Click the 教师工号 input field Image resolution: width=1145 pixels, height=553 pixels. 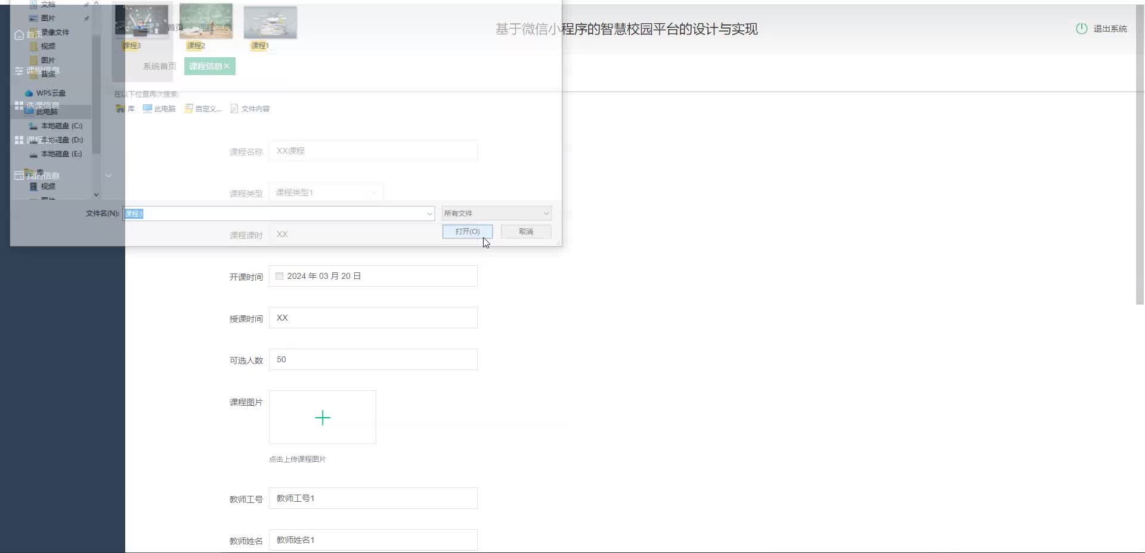click(373, 498)
